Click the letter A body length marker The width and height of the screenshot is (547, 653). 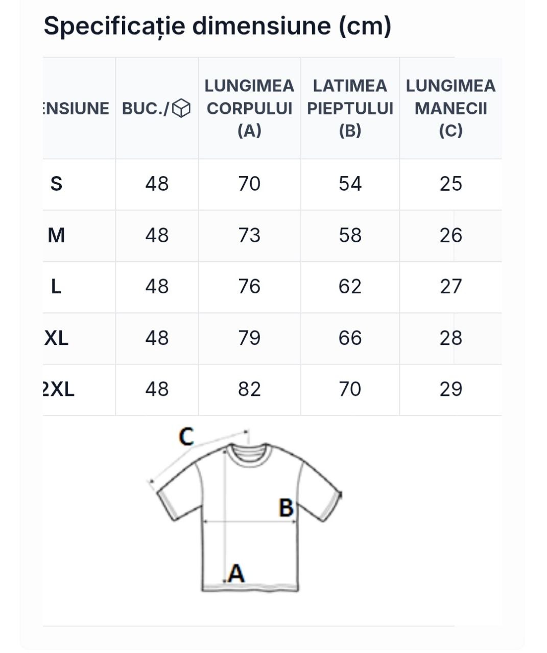(235, 573)
